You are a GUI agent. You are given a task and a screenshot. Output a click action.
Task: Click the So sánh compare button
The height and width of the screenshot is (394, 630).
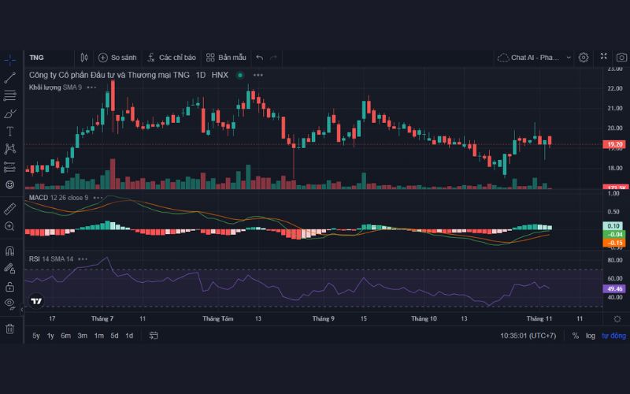[x=117, y=58]
